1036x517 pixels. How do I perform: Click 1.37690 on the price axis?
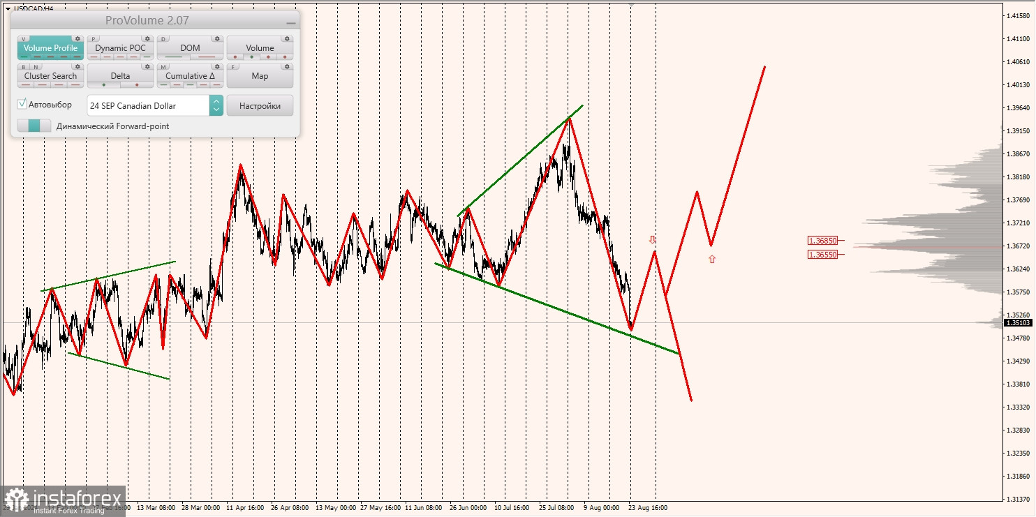tap(1018, 200)
